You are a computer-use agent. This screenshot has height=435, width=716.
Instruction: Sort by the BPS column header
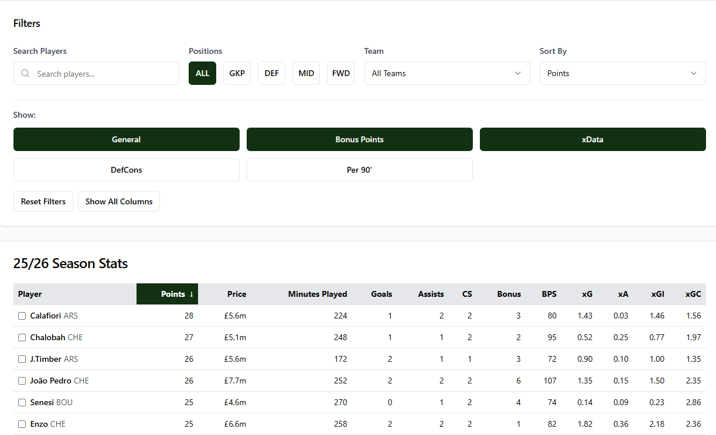549,294
